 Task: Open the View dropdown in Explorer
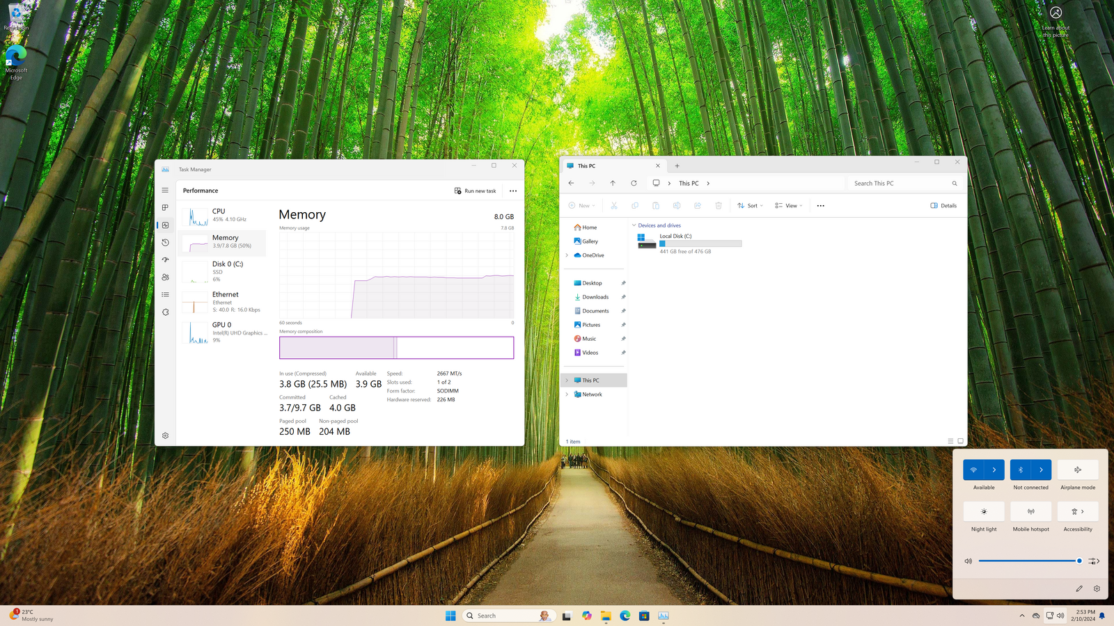tap(789, 206)
